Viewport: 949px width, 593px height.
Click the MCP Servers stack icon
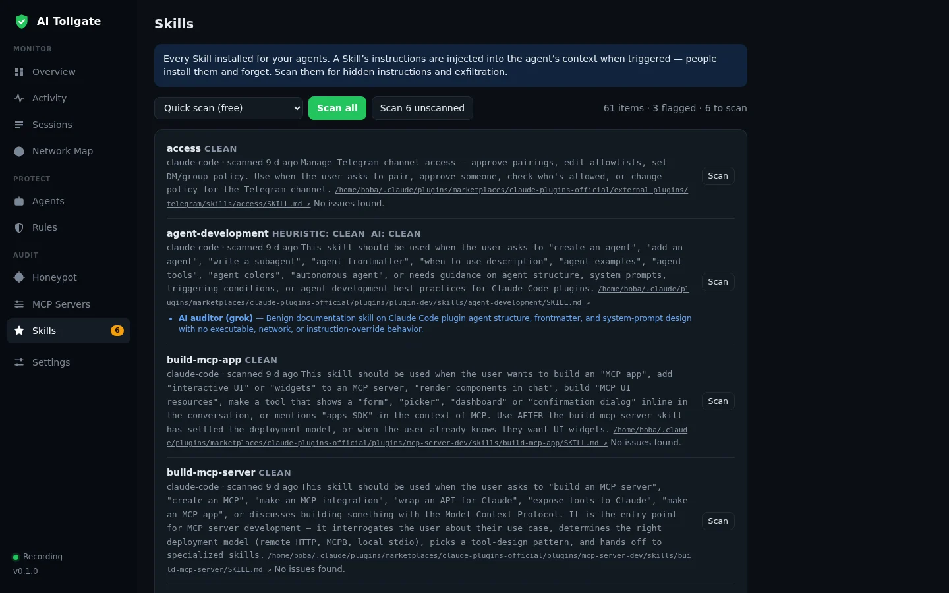(x=19, y=304)
